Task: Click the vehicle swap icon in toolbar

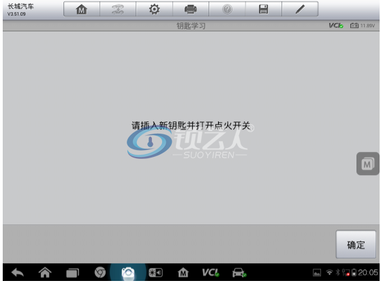Action: pos(118,10)
